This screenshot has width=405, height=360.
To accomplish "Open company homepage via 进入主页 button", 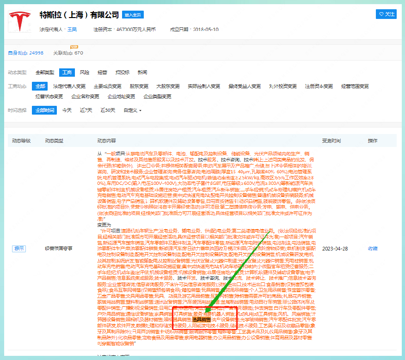I will pos(133,15).
